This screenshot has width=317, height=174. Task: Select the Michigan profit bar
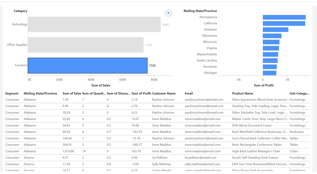269,73
